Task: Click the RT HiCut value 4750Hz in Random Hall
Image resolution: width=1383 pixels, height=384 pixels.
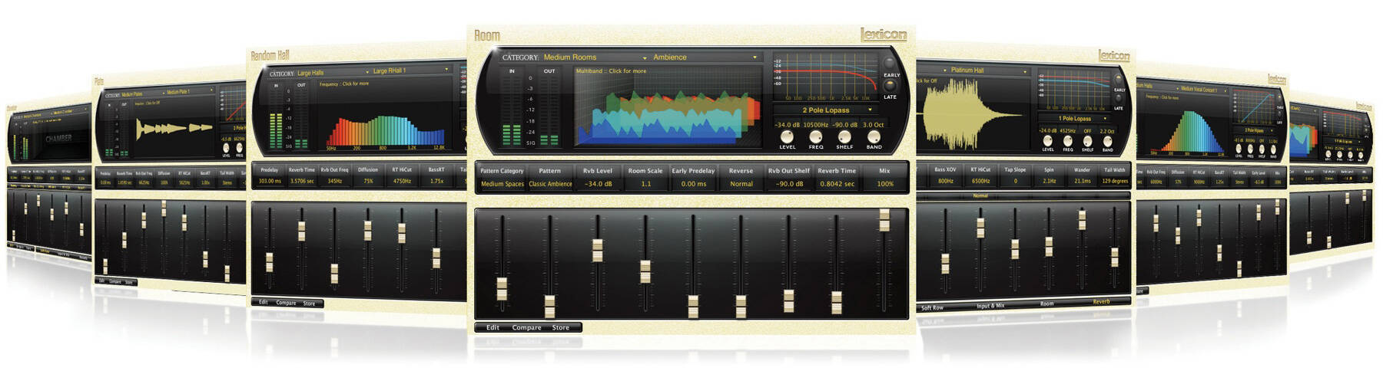Action: pyautogui.click(x=403, y=182)
